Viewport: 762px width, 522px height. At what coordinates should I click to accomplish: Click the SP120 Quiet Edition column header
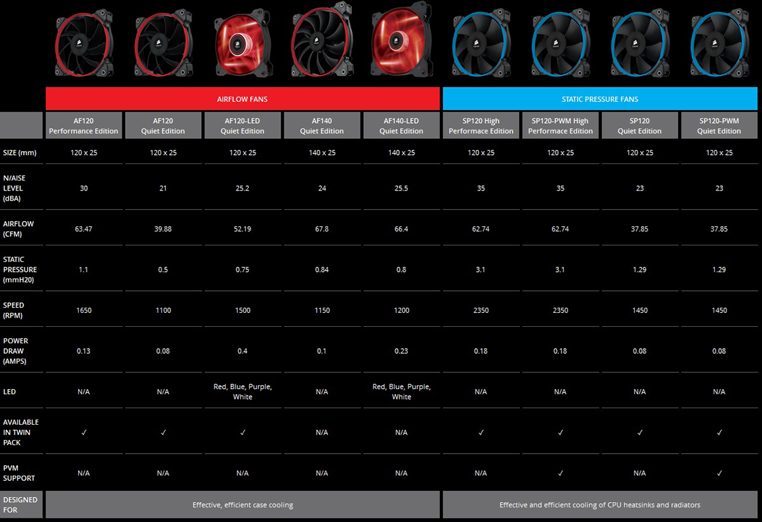640,126
